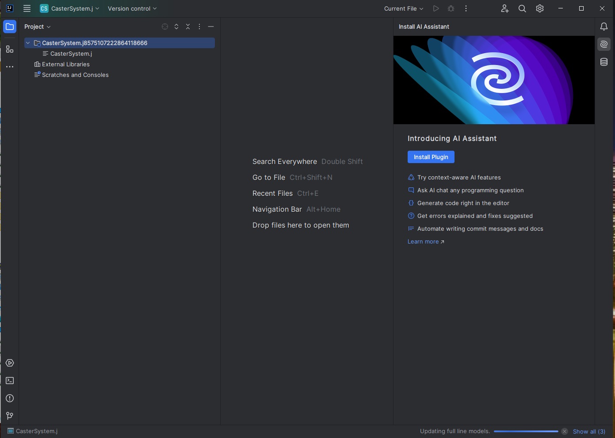The height and width of the screenshot is (438, 615).
Task: Click the Recent Files hint text
Action: coord(272,193)
